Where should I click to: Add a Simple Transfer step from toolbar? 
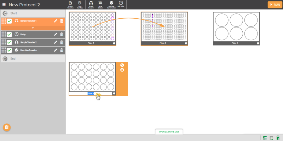91,4
